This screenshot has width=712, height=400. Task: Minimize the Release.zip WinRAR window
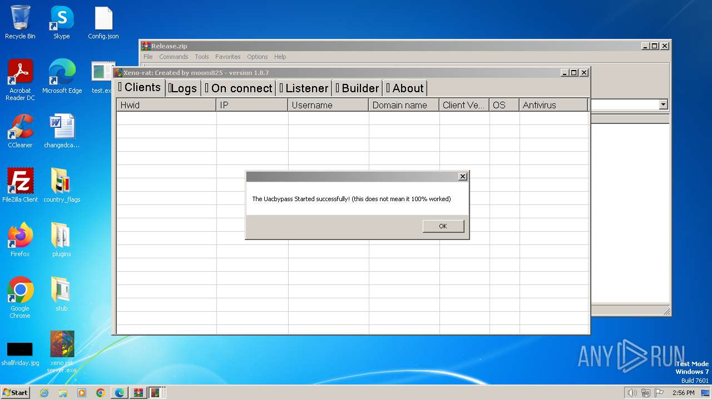(645, 46)
